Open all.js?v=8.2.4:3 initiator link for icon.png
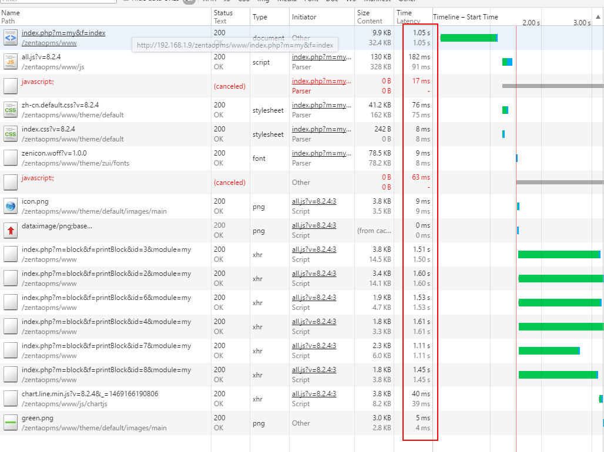Screen dimensions: 604x452 point(314,201)
